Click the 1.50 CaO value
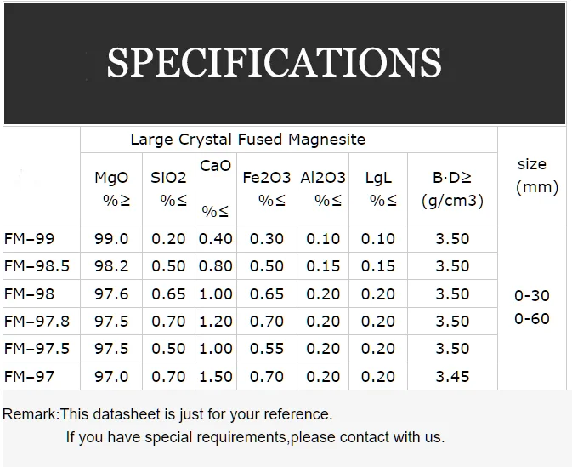The image size is (572, 467). (x=216, y=376)
